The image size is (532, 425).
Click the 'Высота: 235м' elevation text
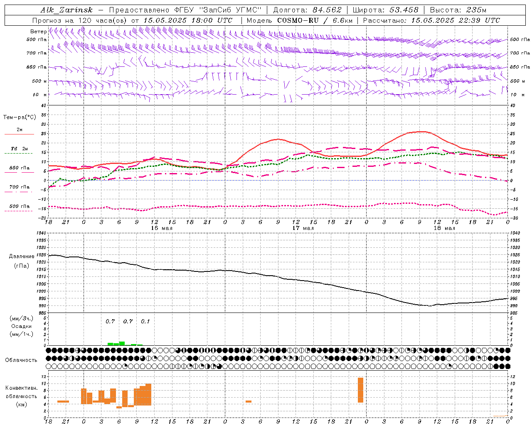[458, 10]
